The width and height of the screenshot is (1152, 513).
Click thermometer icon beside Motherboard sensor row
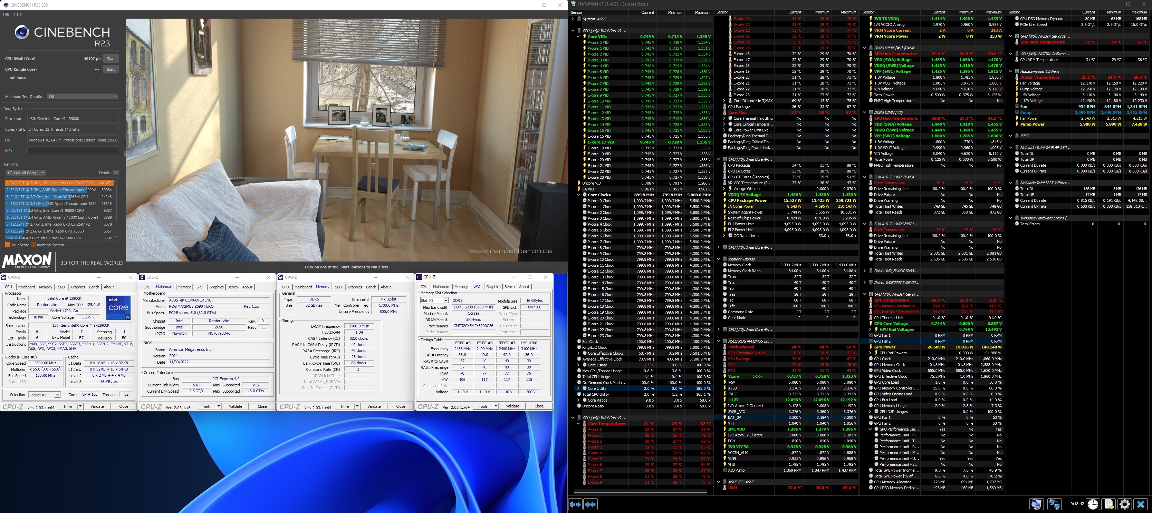point(724,347)
